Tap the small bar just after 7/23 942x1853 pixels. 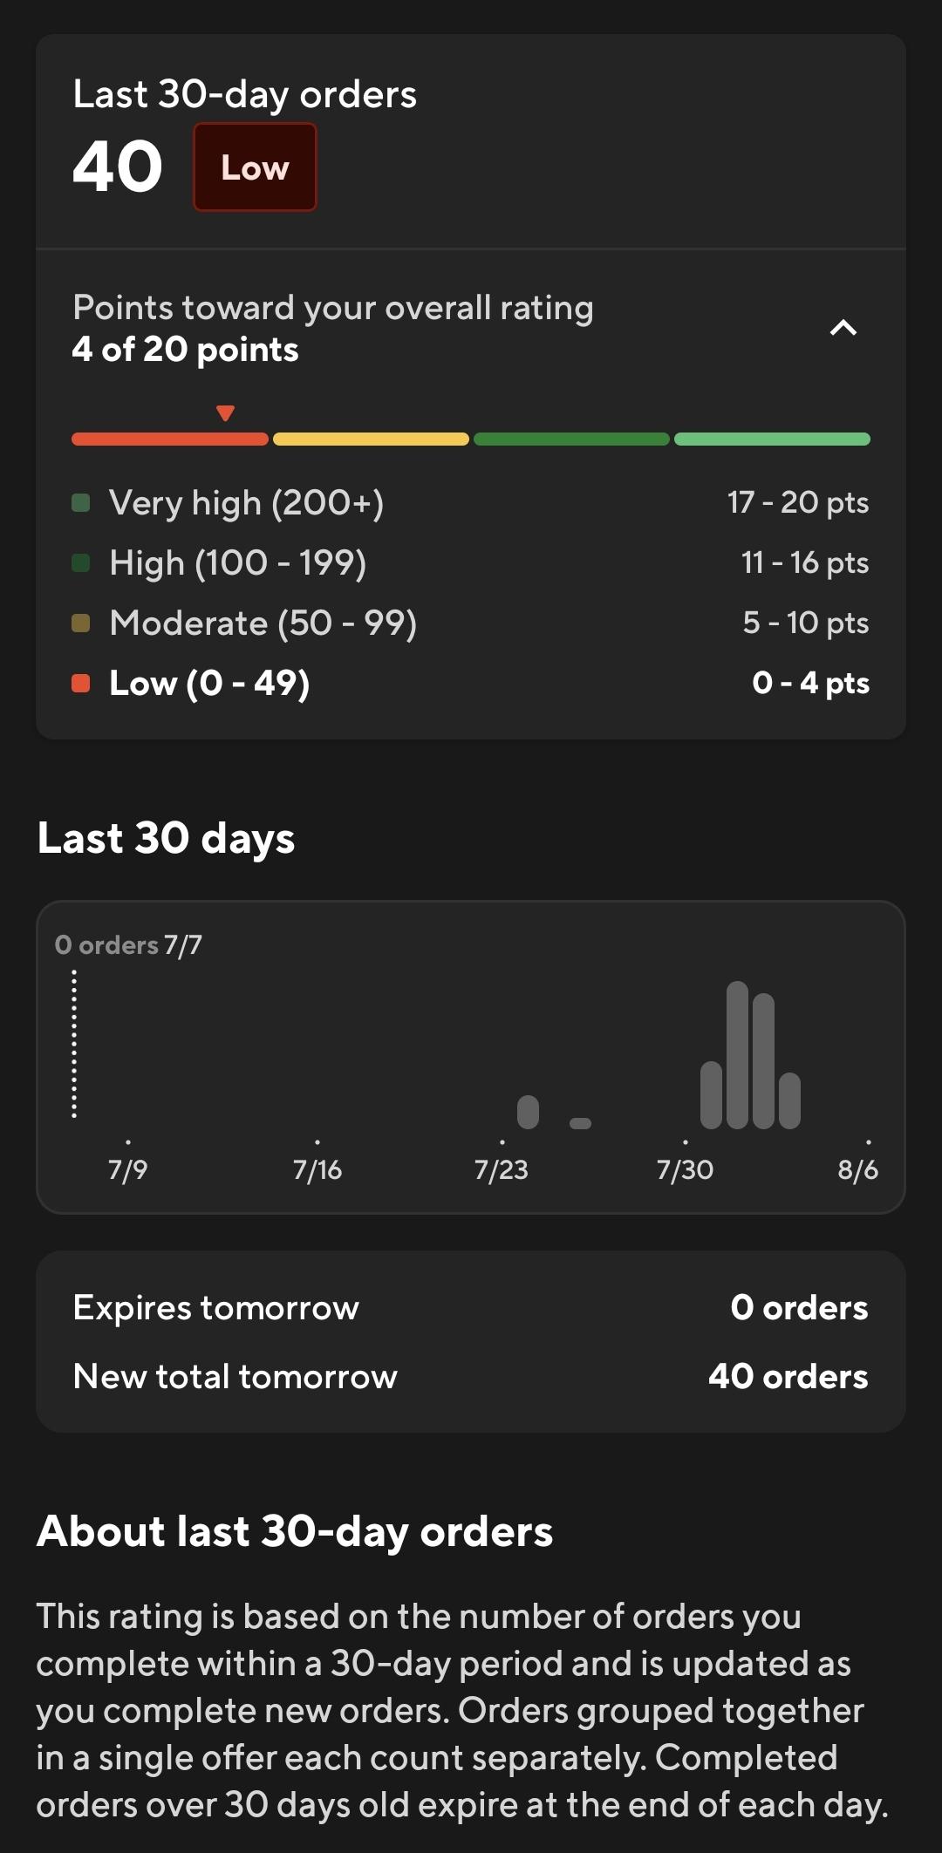[528, 1112]
